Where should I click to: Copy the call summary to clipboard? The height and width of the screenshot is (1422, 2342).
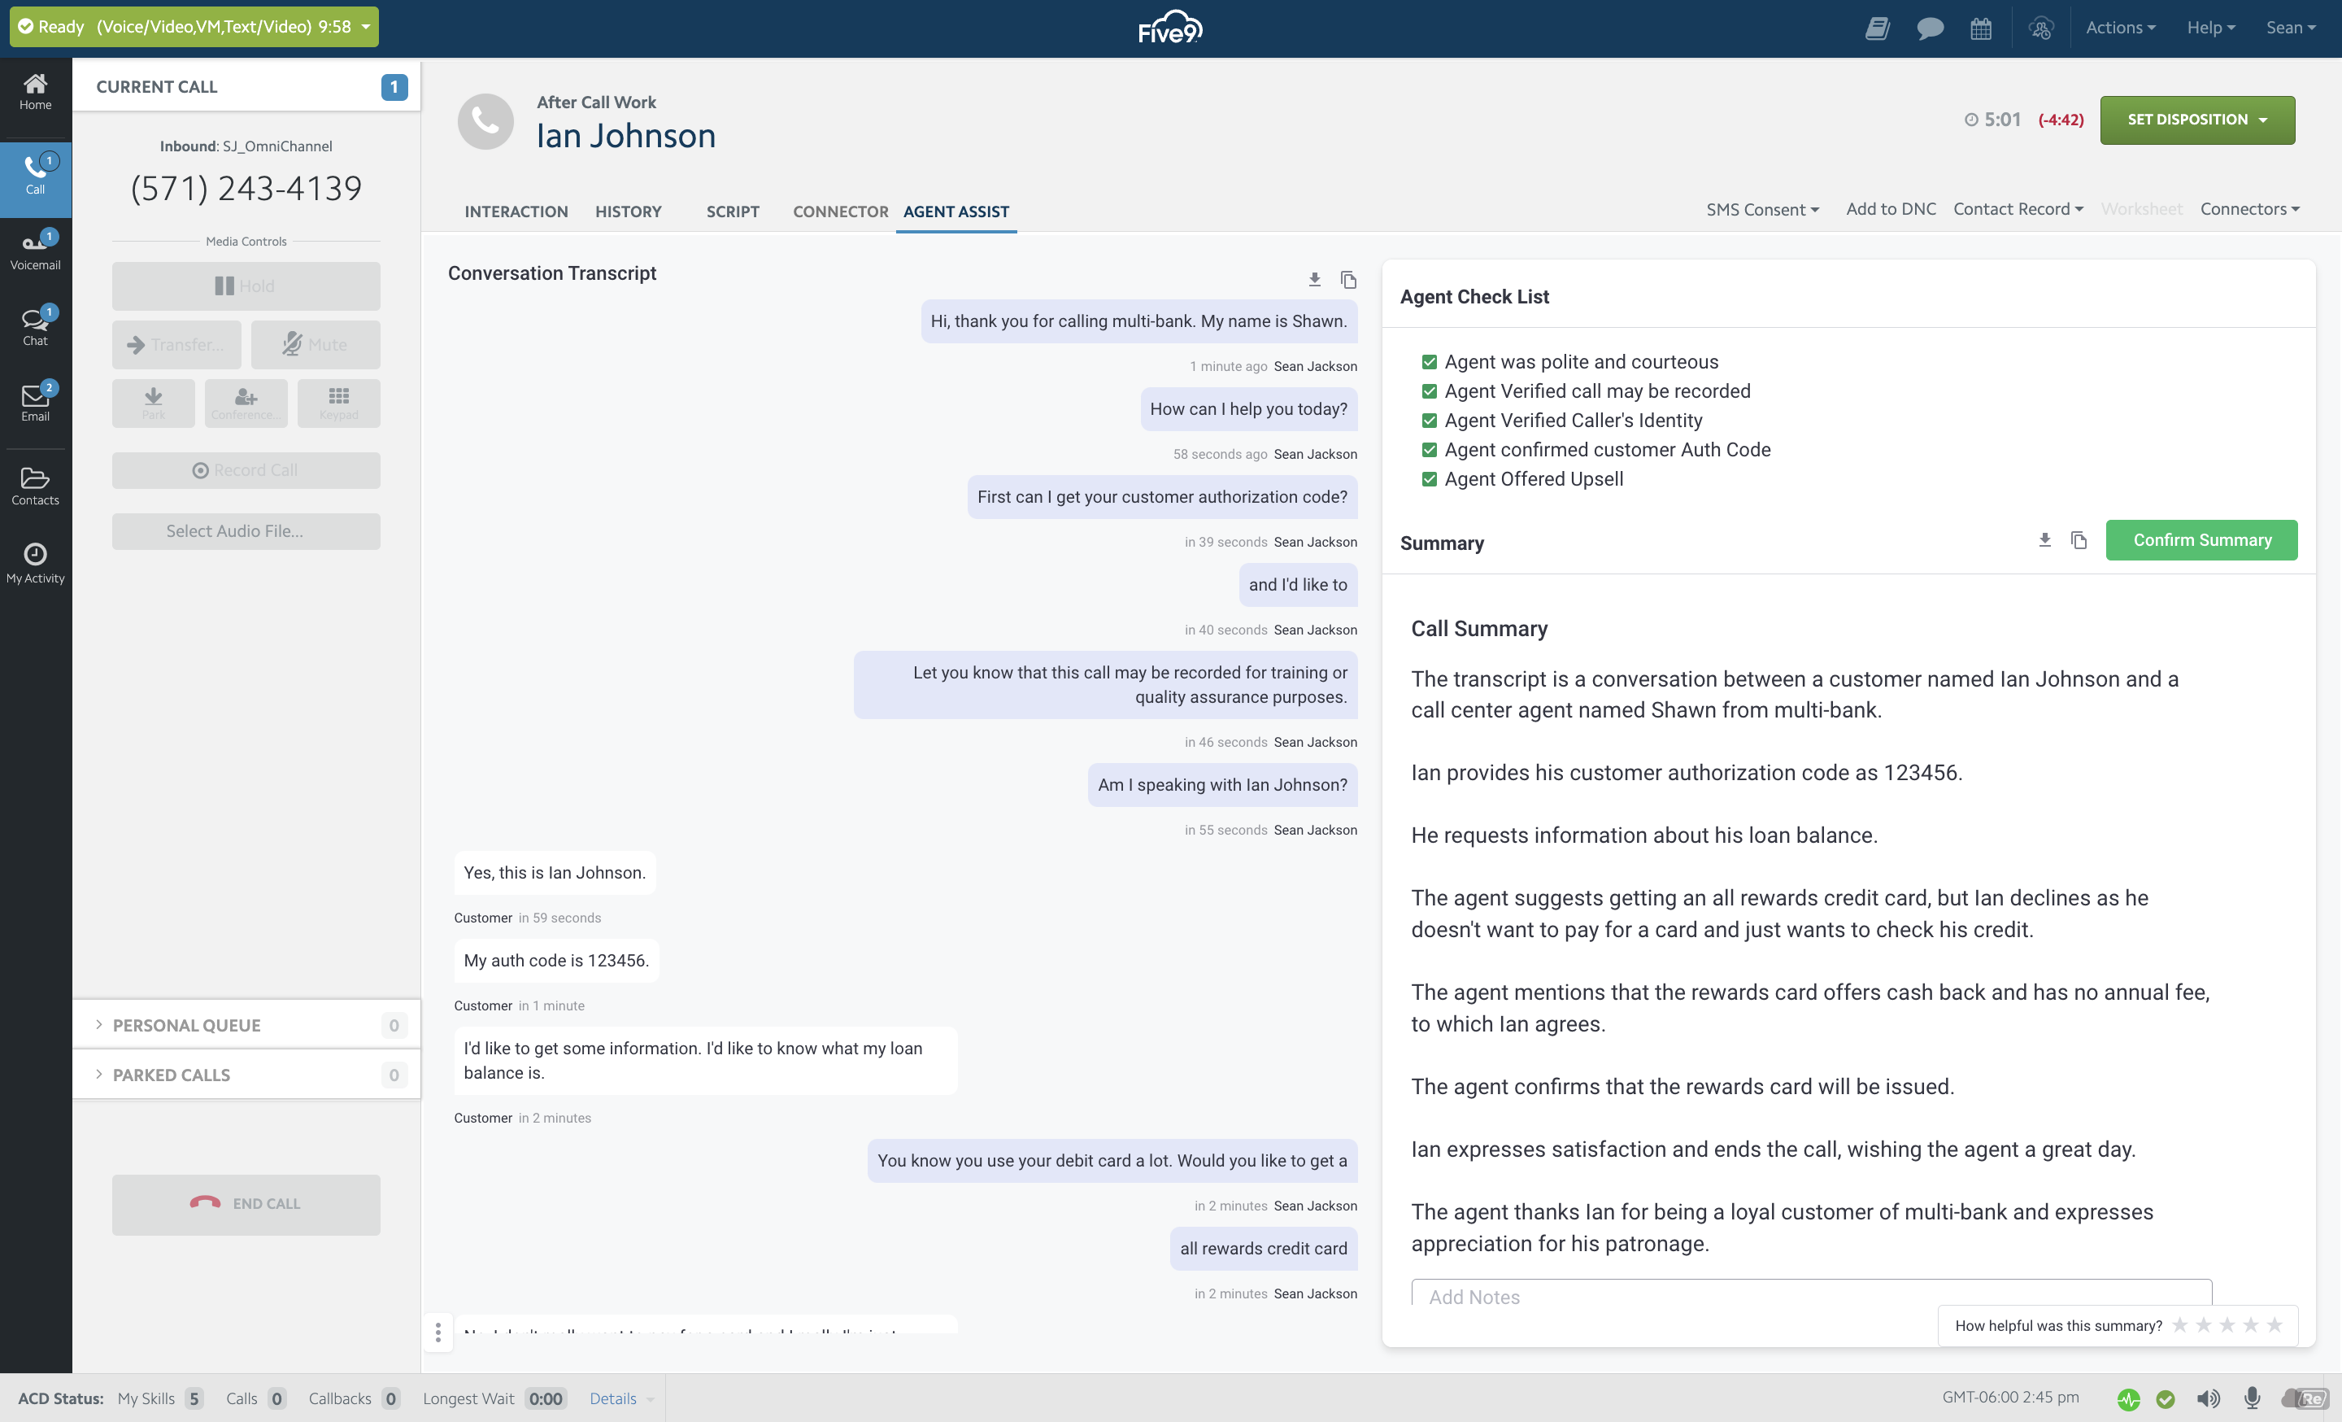pyautogui.click(x=2079, y=540)
